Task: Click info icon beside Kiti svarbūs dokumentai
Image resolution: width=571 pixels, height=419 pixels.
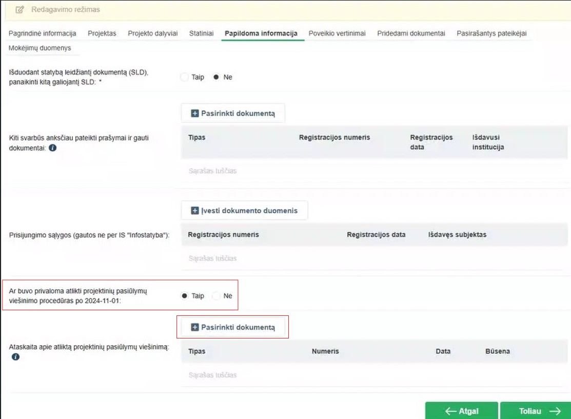Action: pyautogui.click(x=52, y=148)
